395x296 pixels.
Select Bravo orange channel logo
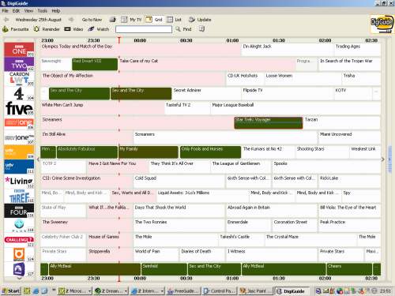(19, 255)
